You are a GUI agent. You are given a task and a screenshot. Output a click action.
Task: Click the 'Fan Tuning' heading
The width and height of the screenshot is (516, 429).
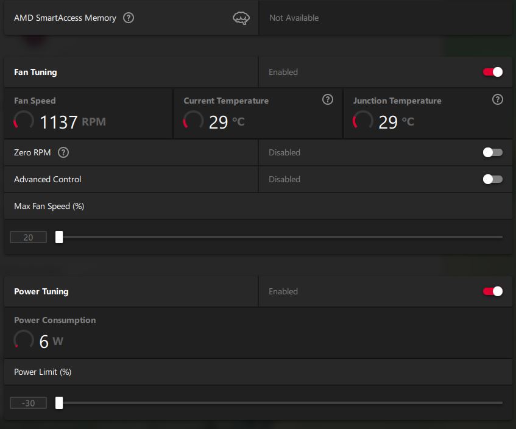[x=35, y=72]
